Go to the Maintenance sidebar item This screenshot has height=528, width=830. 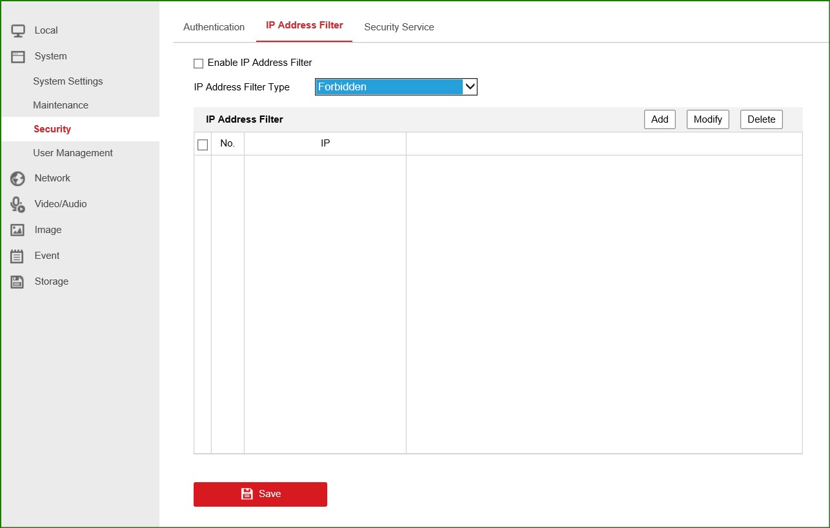point(61,105)
